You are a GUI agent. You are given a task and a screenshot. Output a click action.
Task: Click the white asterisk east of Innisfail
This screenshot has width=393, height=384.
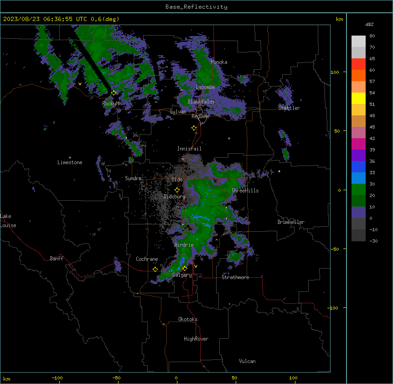229,138
